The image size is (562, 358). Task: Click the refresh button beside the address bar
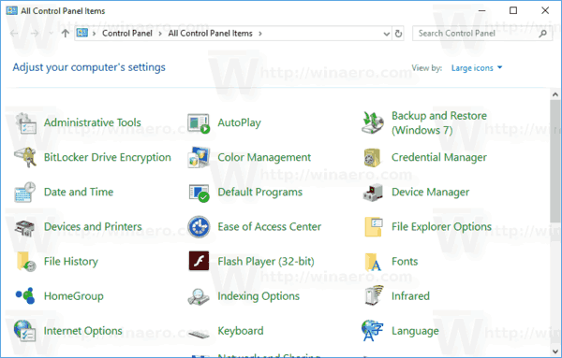[398, 34]
